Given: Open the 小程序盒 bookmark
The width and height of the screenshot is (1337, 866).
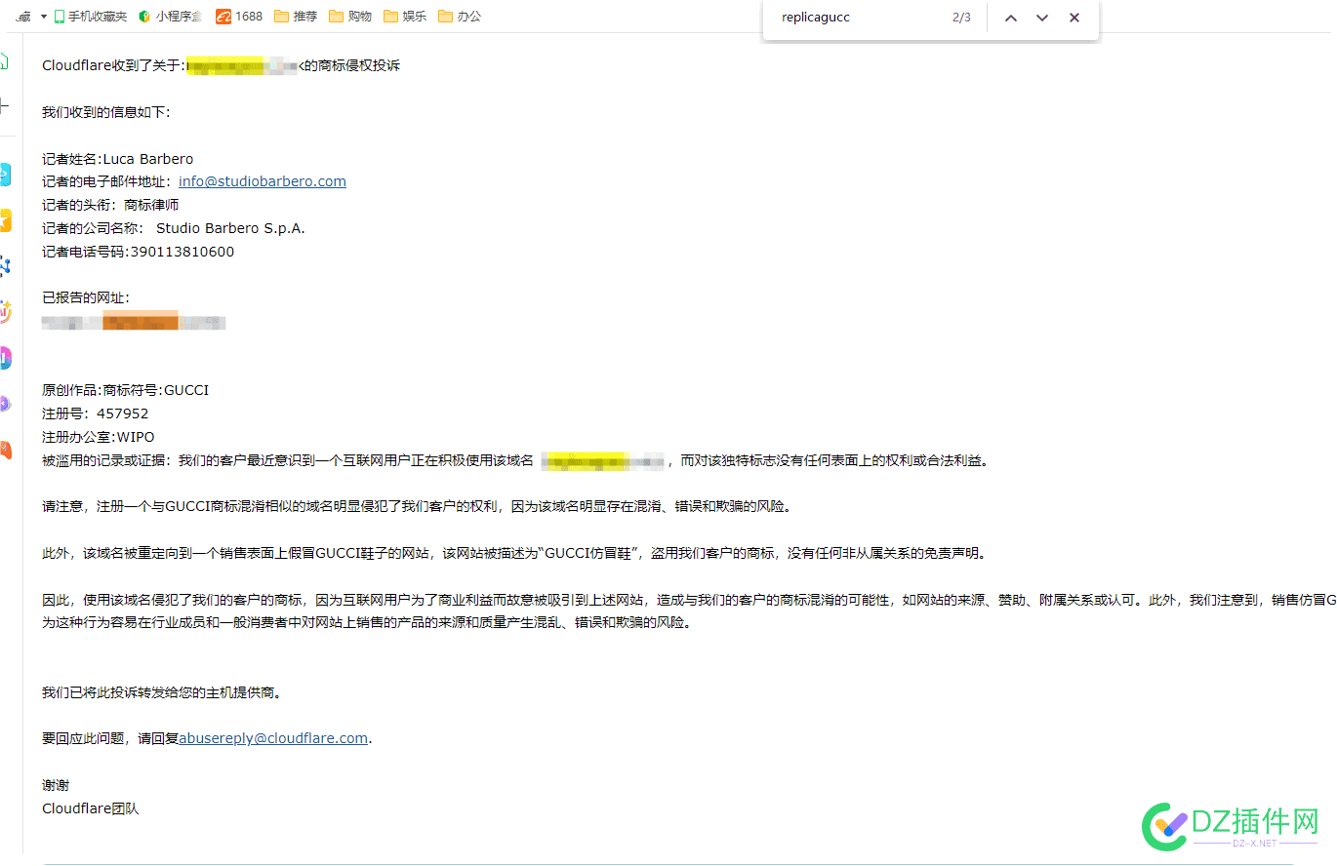Looking at the screenshot, I should pyautogui.click(x=171, y=17).
